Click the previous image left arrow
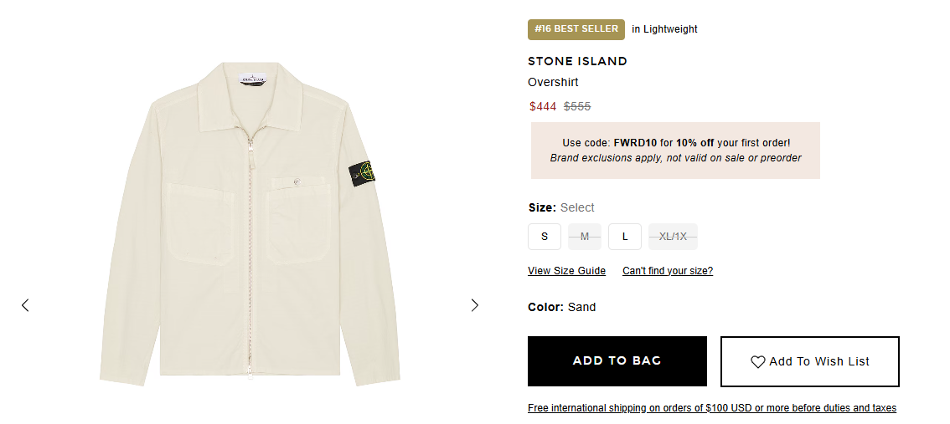 coord(25,305)
